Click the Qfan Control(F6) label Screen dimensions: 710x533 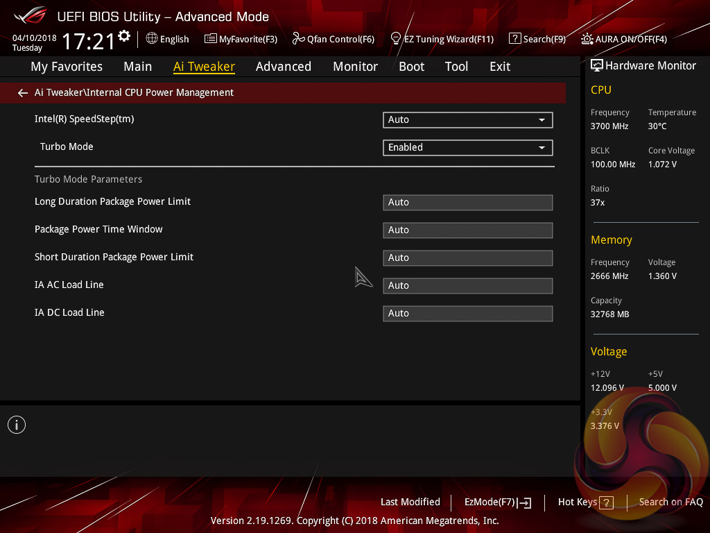point(340,40)
